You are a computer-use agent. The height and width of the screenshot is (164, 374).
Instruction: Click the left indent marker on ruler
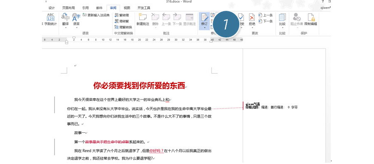click(66, 42)
